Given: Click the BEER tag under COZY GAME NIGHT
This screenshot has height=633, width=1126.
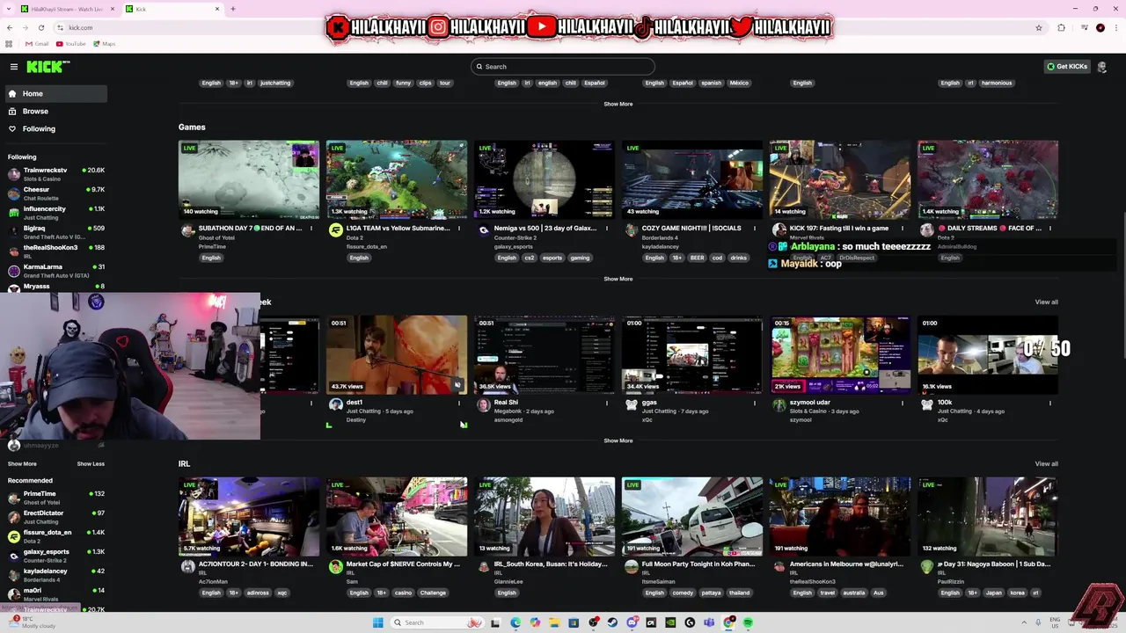Looking at the screenshot, I should [x=697, y=258].
